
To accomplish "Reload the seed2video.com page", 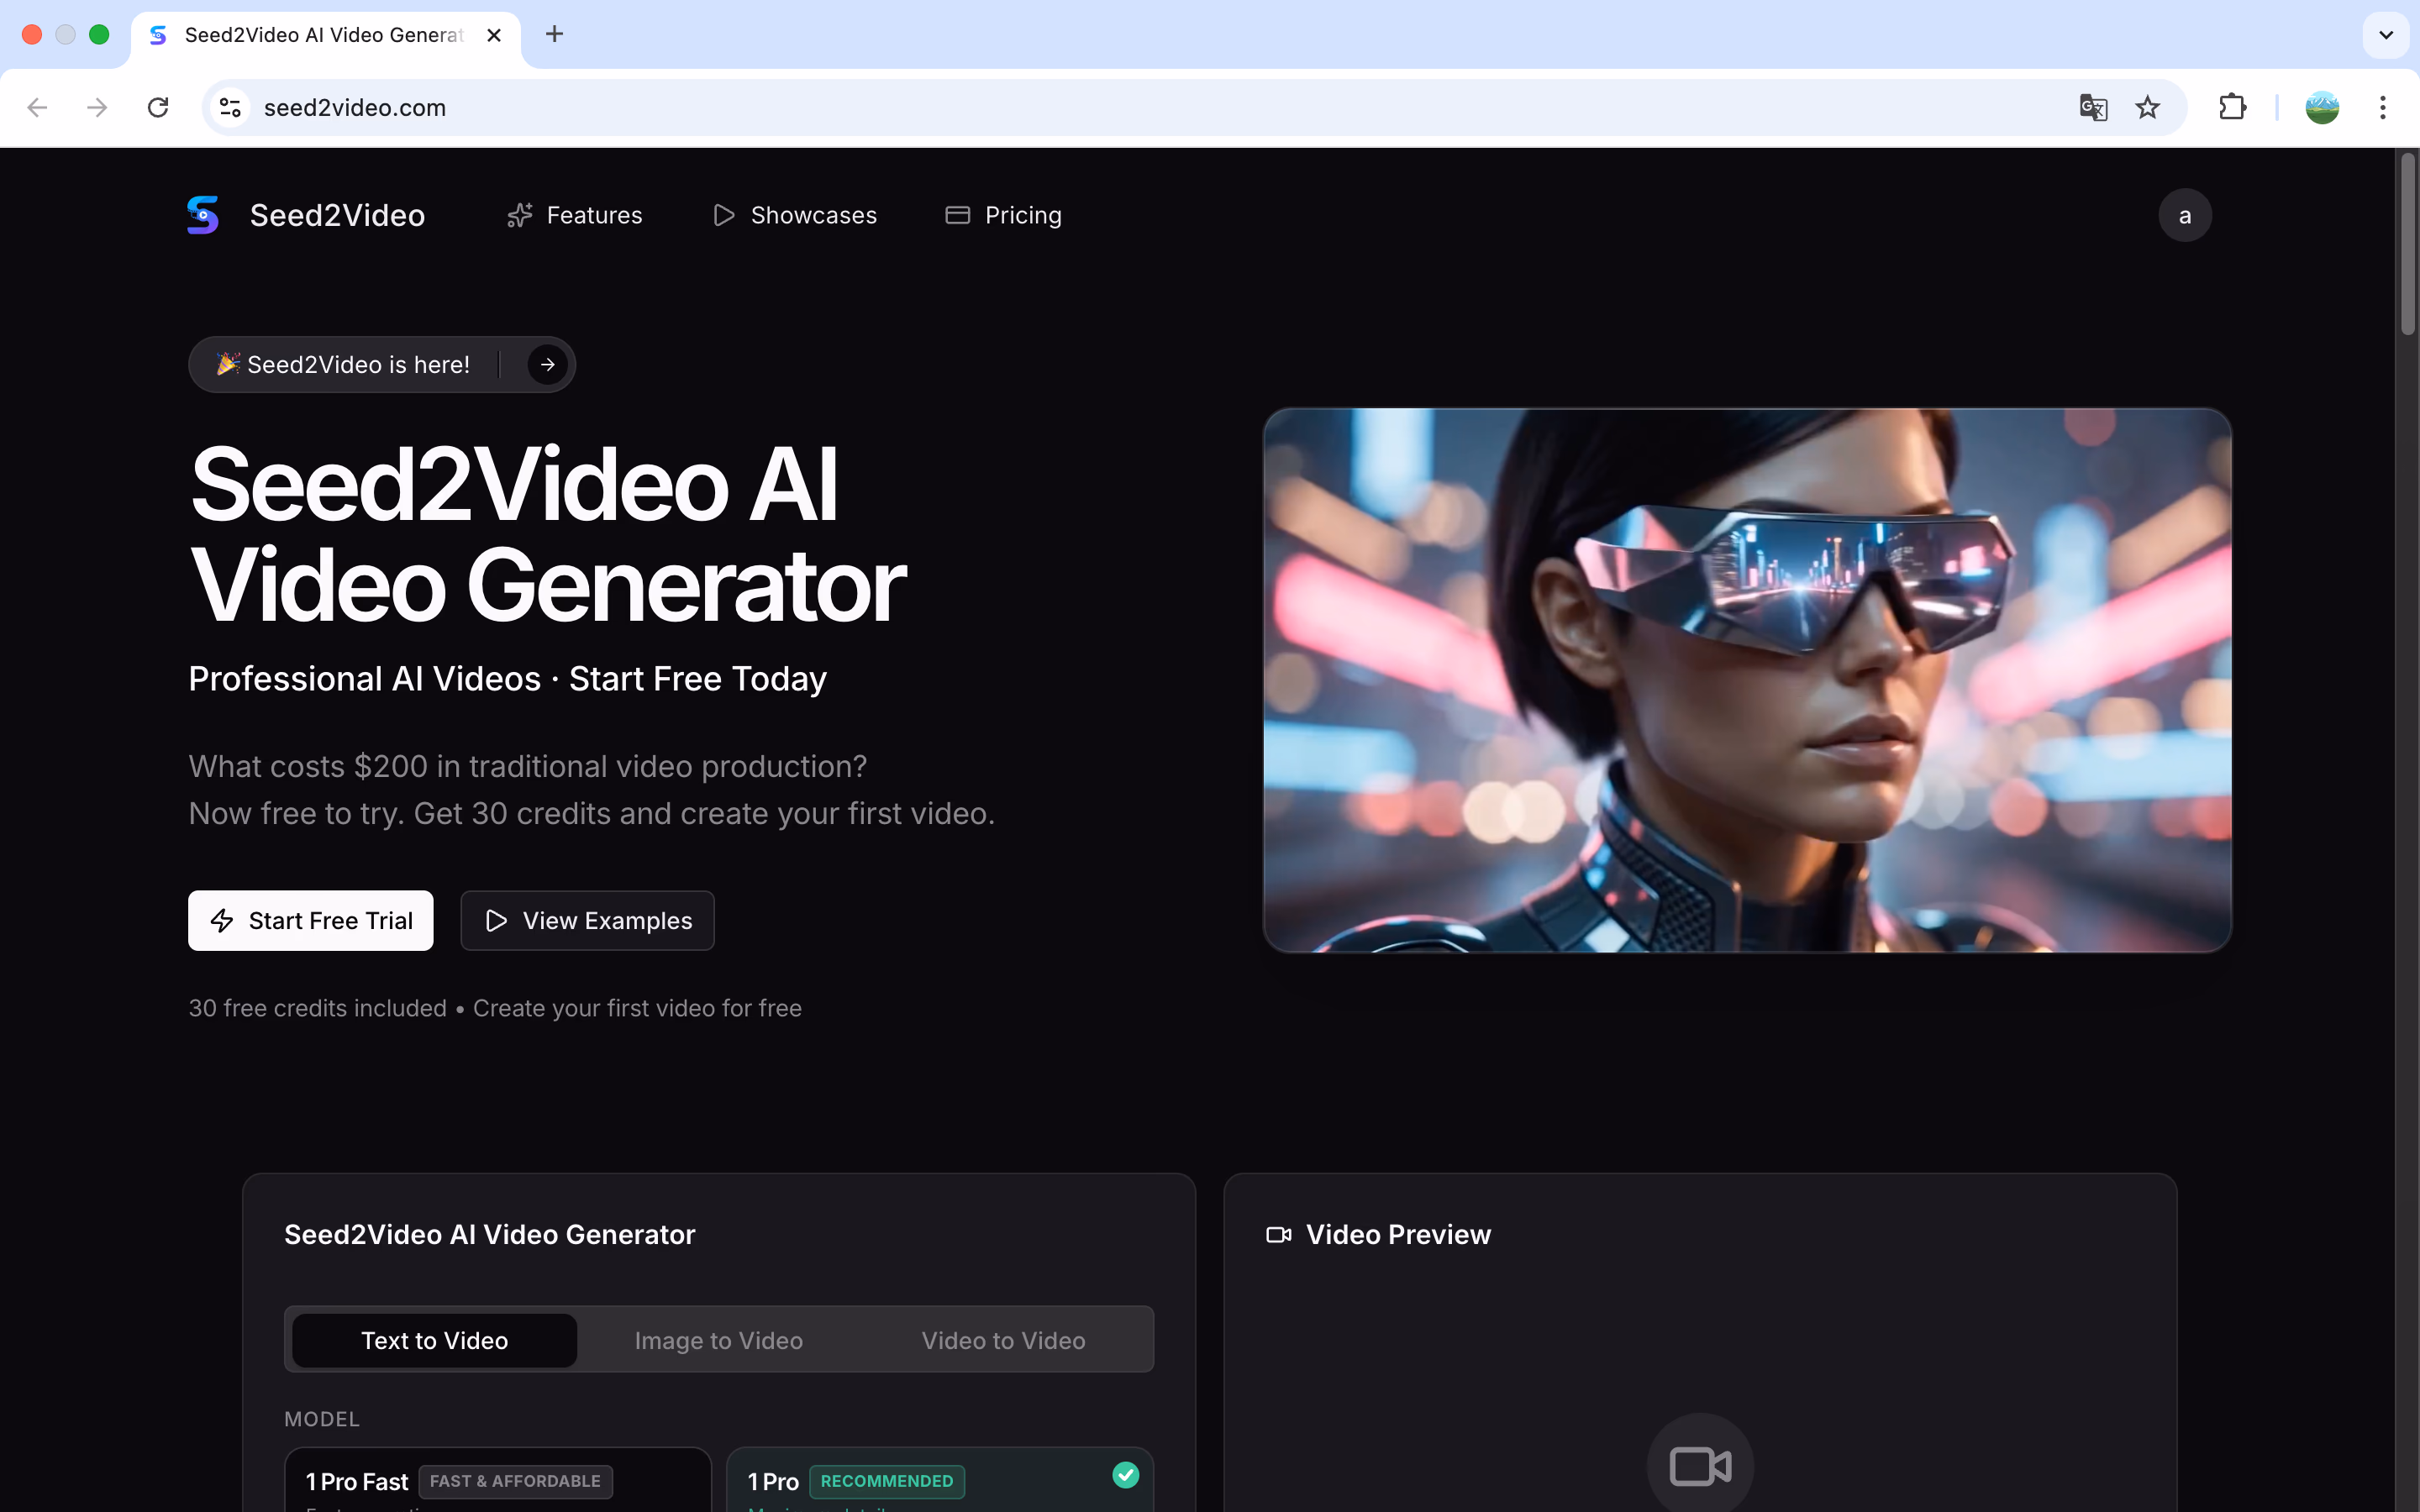I will pyautogui.click(x=158, y=107).
